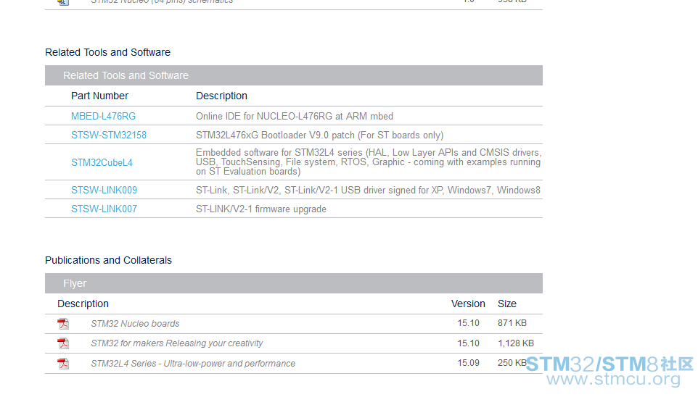698x397 pixels.
Task: Click the 'Part Number' column header
Action: point(99,96)
